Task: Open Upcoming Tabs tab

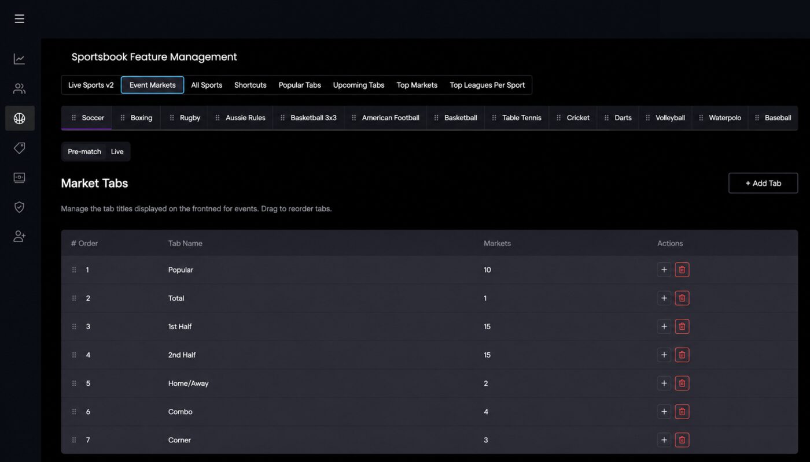Action: point(359,85)
